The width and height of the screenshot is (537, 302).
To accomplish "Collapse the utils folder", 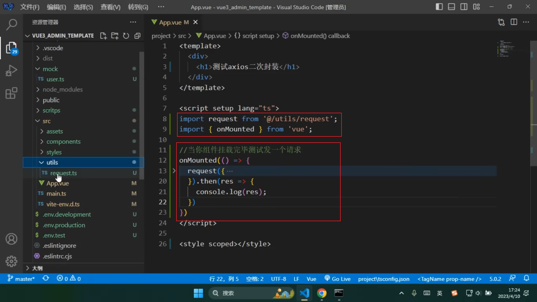I will pyautogui.click(x=83, y=162).
